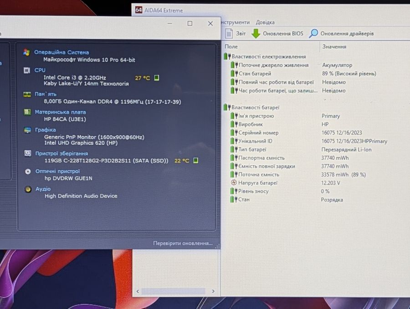Click the motherboard icon by Материнська плата

27,112
